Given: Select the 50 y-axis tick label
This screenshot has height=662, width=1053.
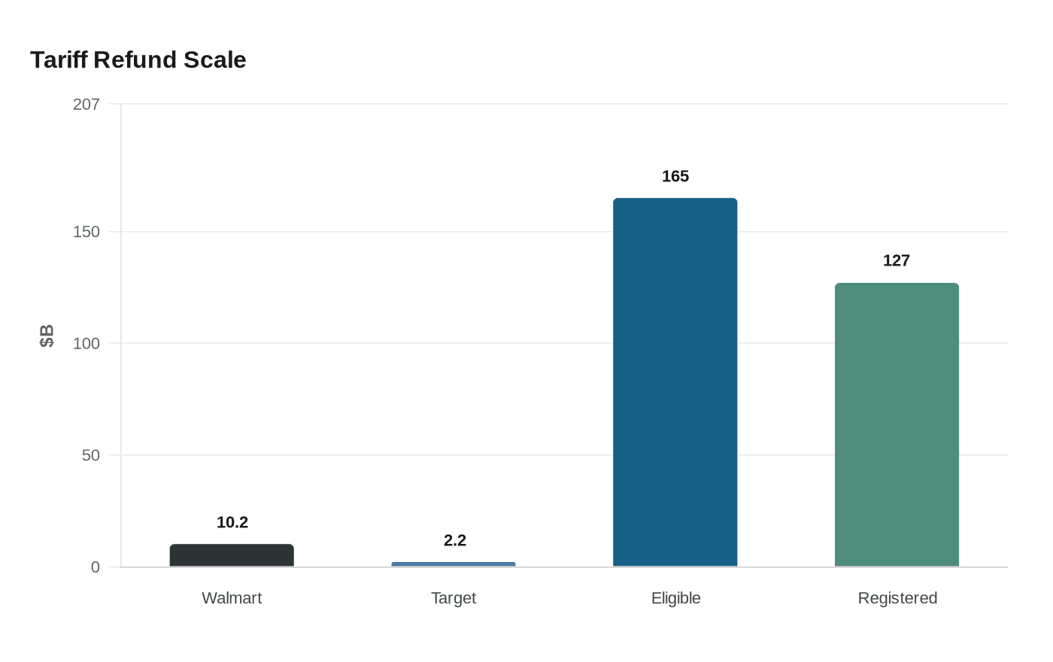Looking at the screenshot, I should point(91,455).
